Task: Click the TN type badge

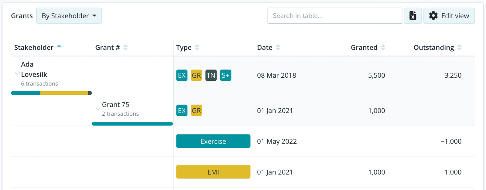Action: (211, 75)
